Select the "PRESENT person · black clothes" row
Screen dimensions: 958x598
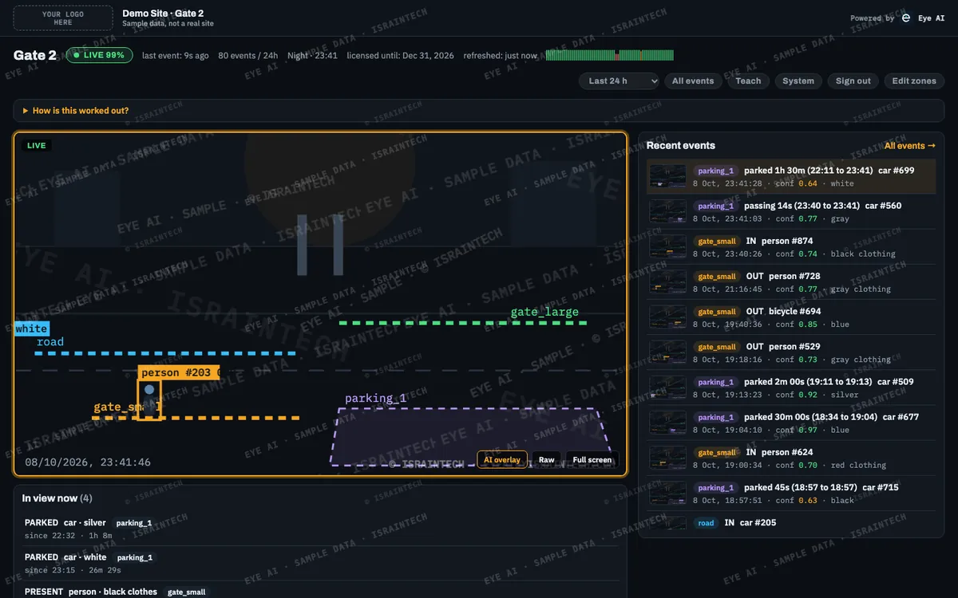point(320,591)
